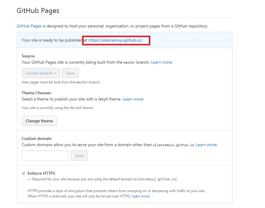265x208 pixels.
Task: Click the Source section heading
Action: click(28, 56)
